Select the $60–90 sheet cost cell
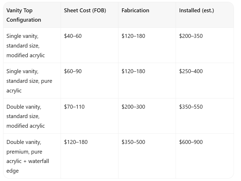Viewport: 241px width, 181px height. [73, 71]
